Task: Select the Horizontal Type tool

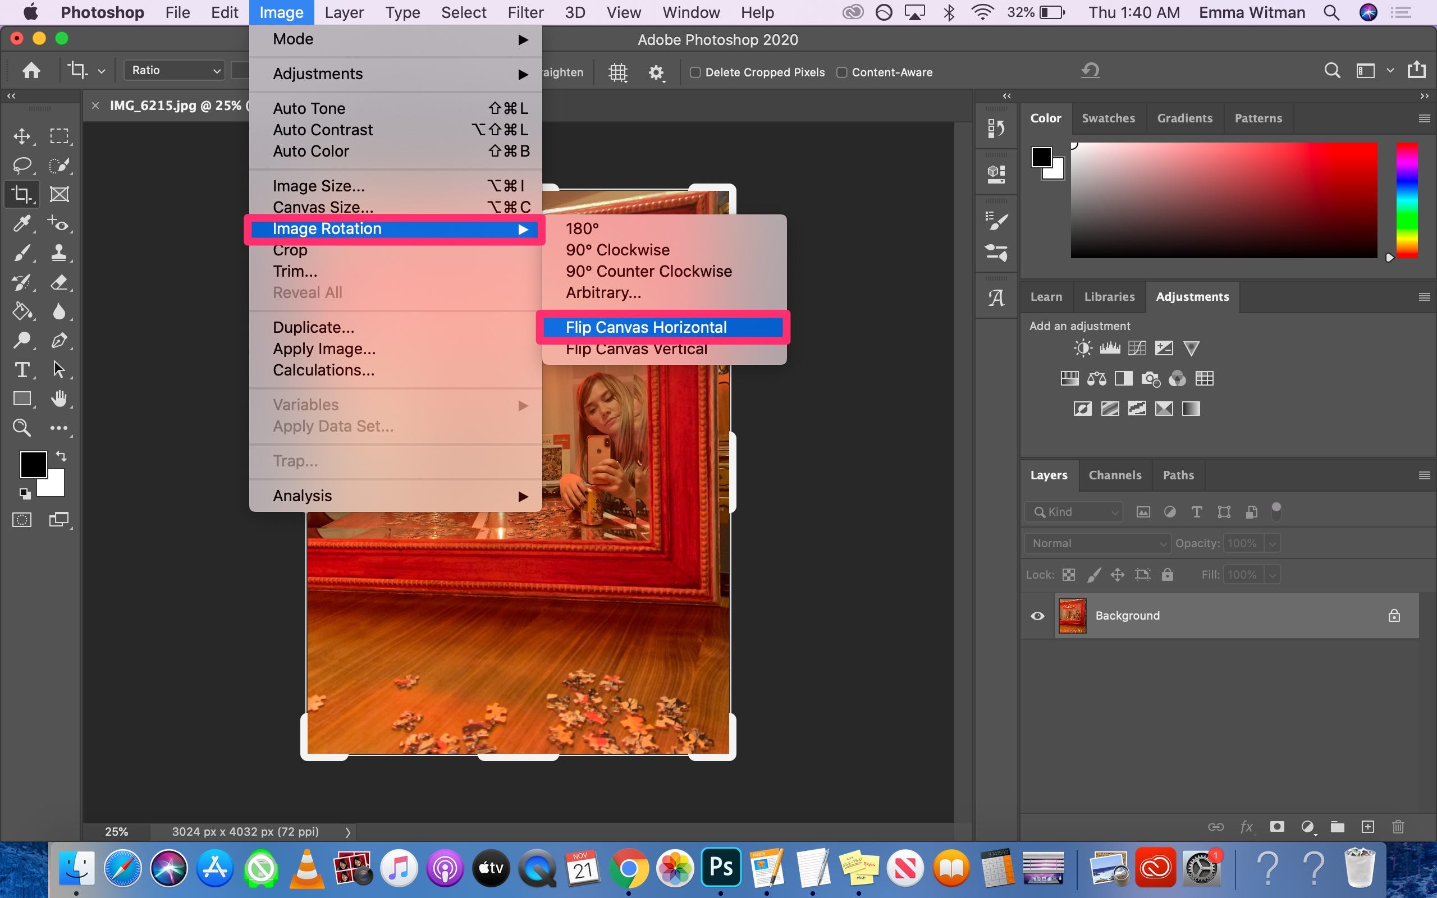Action: pyautogui.click(x=22, y=369)
